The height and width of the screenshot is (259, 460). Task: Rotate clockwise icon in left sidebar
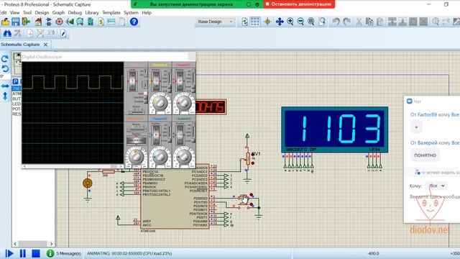(5, 59)
